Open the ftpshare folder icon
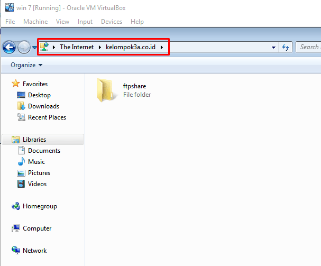 click(x=105, y=90)
